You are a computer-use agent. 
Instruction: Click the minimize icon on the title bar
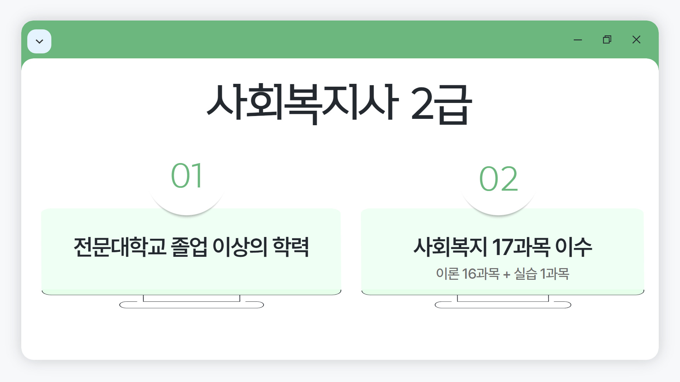[578, 40]
